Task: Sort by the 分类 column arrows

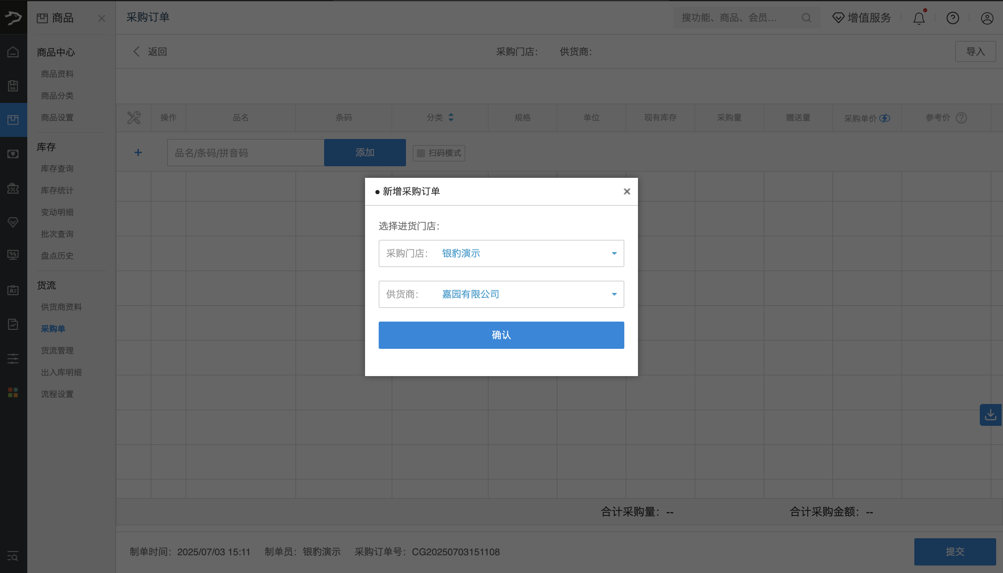Action: 451,118
